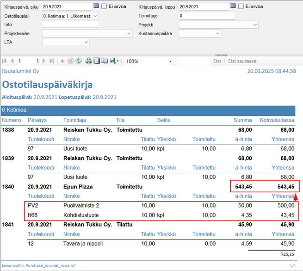Go to last page of report
Screen dimensions: 303x271
coord(52,61)
